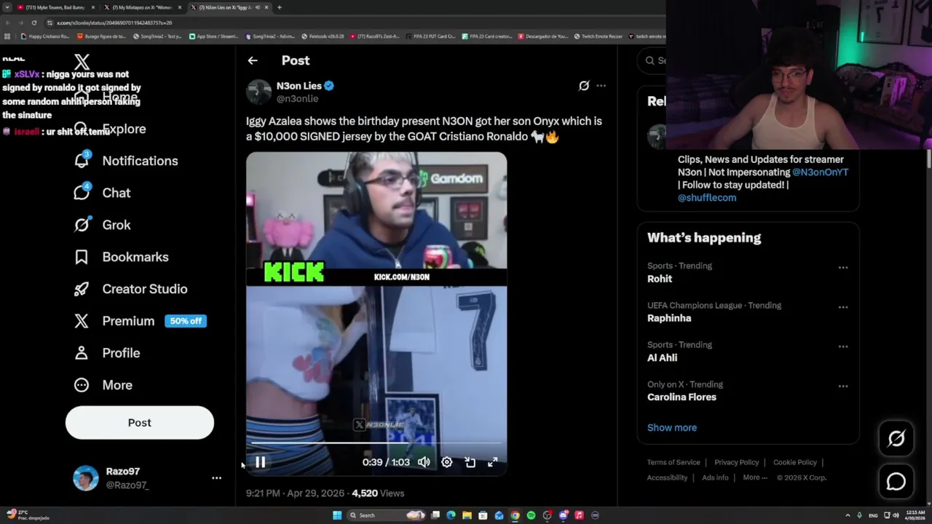Open the Accessibility footer link

click(667, 477)
